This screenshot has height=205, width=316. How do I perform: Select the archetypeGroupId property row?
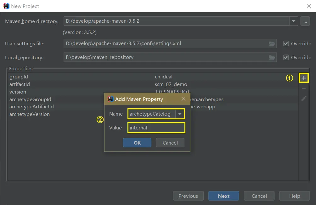pos(153,99)
